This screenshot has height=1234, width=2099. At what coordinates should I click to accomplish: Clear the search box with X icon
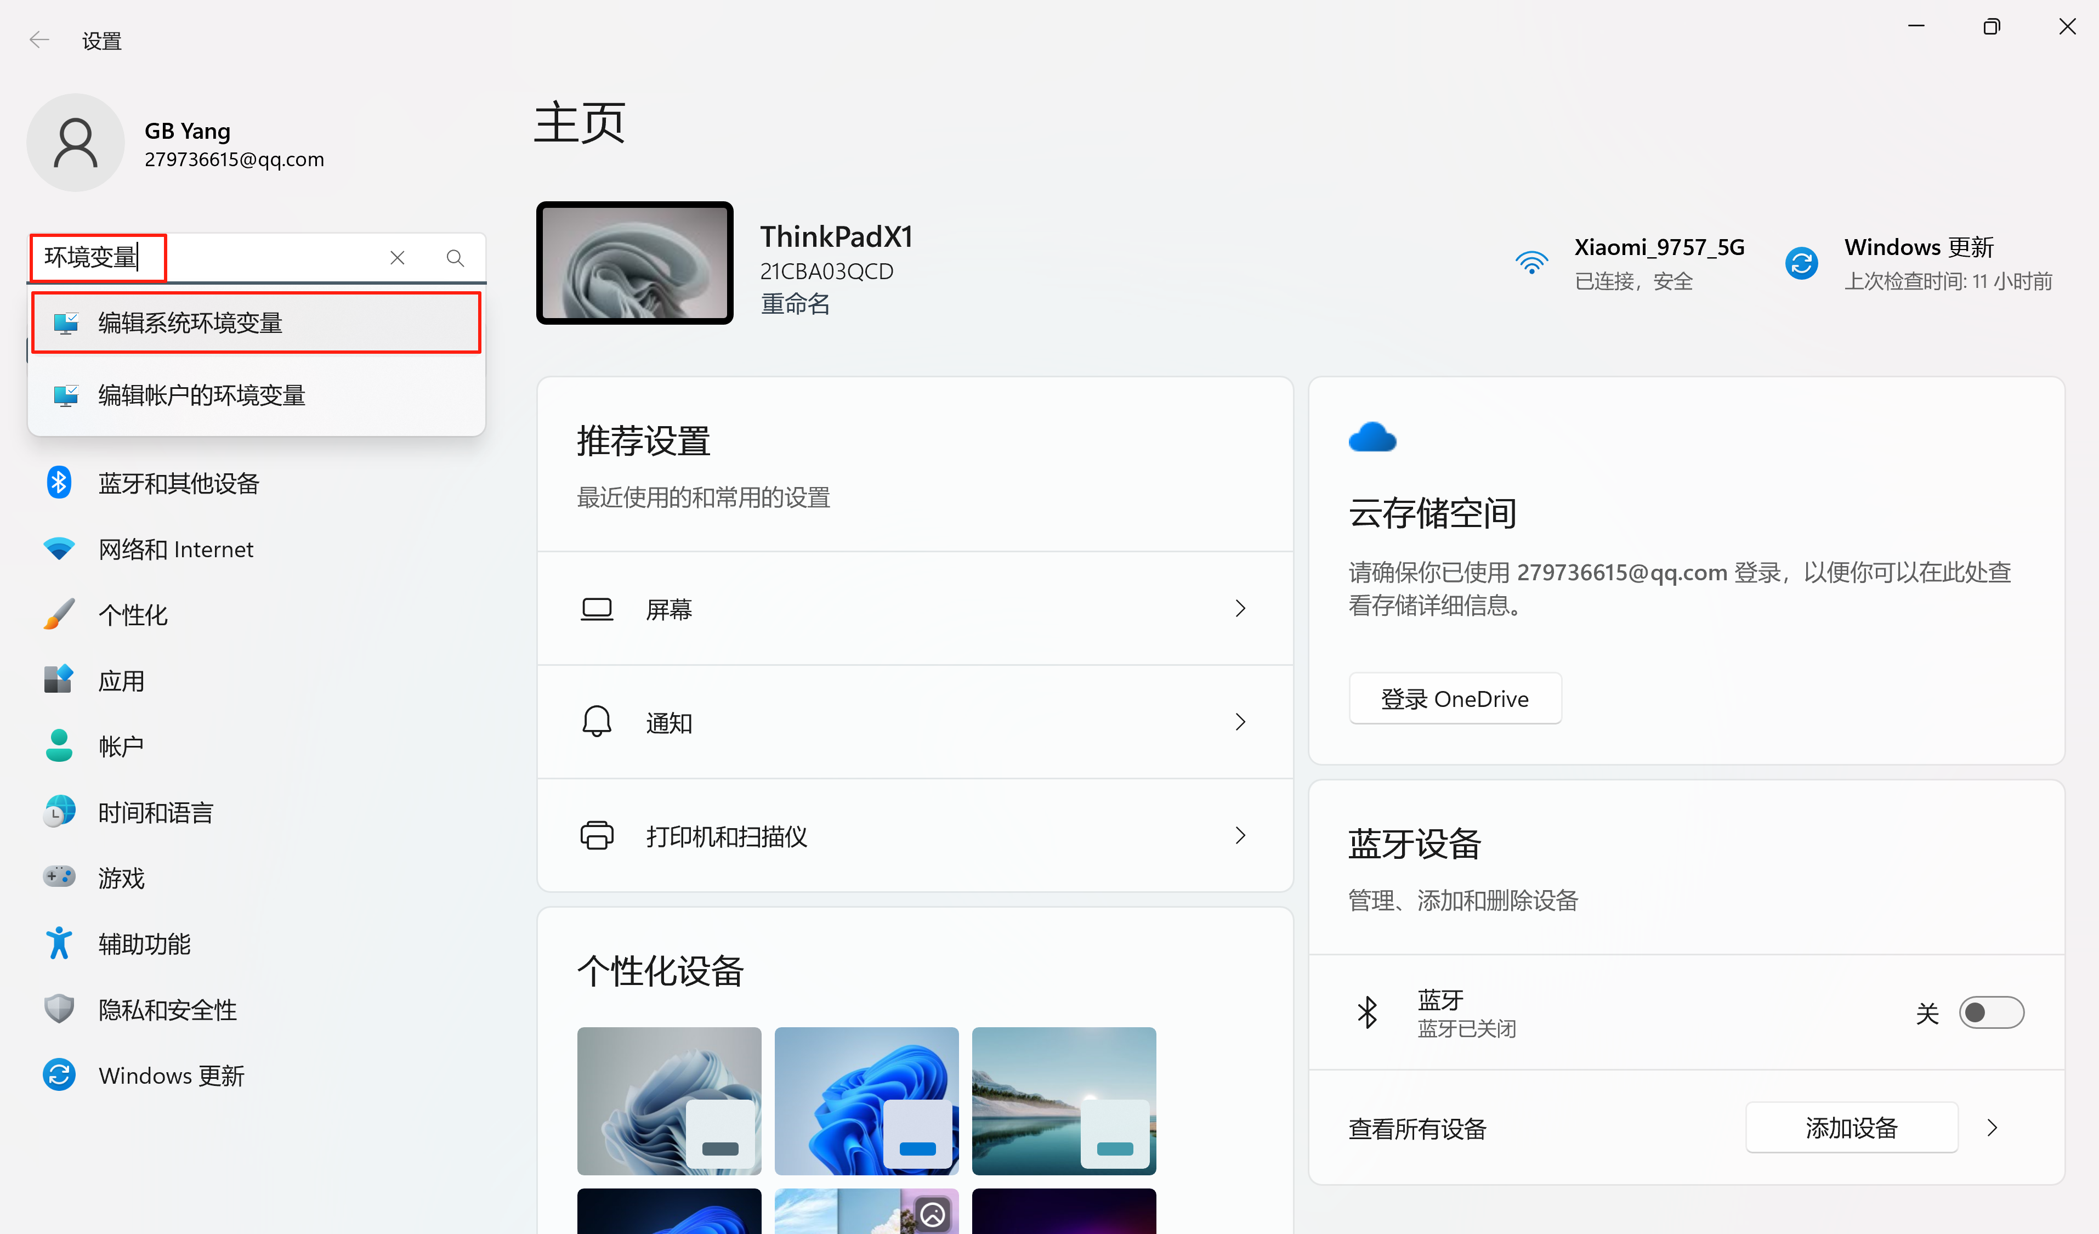point(398,258)
